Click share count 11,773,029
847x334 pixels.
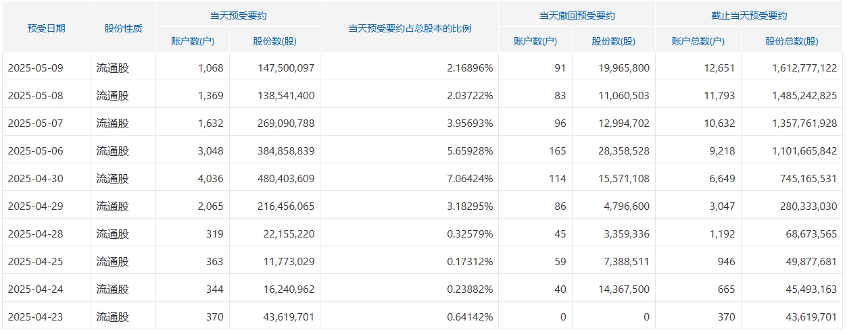289,262
